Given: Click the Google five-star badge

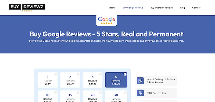Looking at the screenshot, I should (x=106, y=21).
